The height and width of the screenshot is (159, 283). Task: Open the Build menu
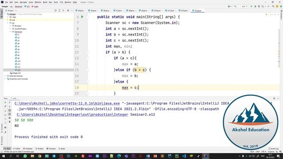point(45,2)
